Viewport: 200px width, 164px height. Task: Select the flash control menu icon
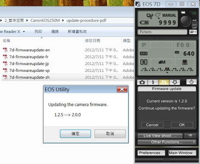(x=153, y=82)
